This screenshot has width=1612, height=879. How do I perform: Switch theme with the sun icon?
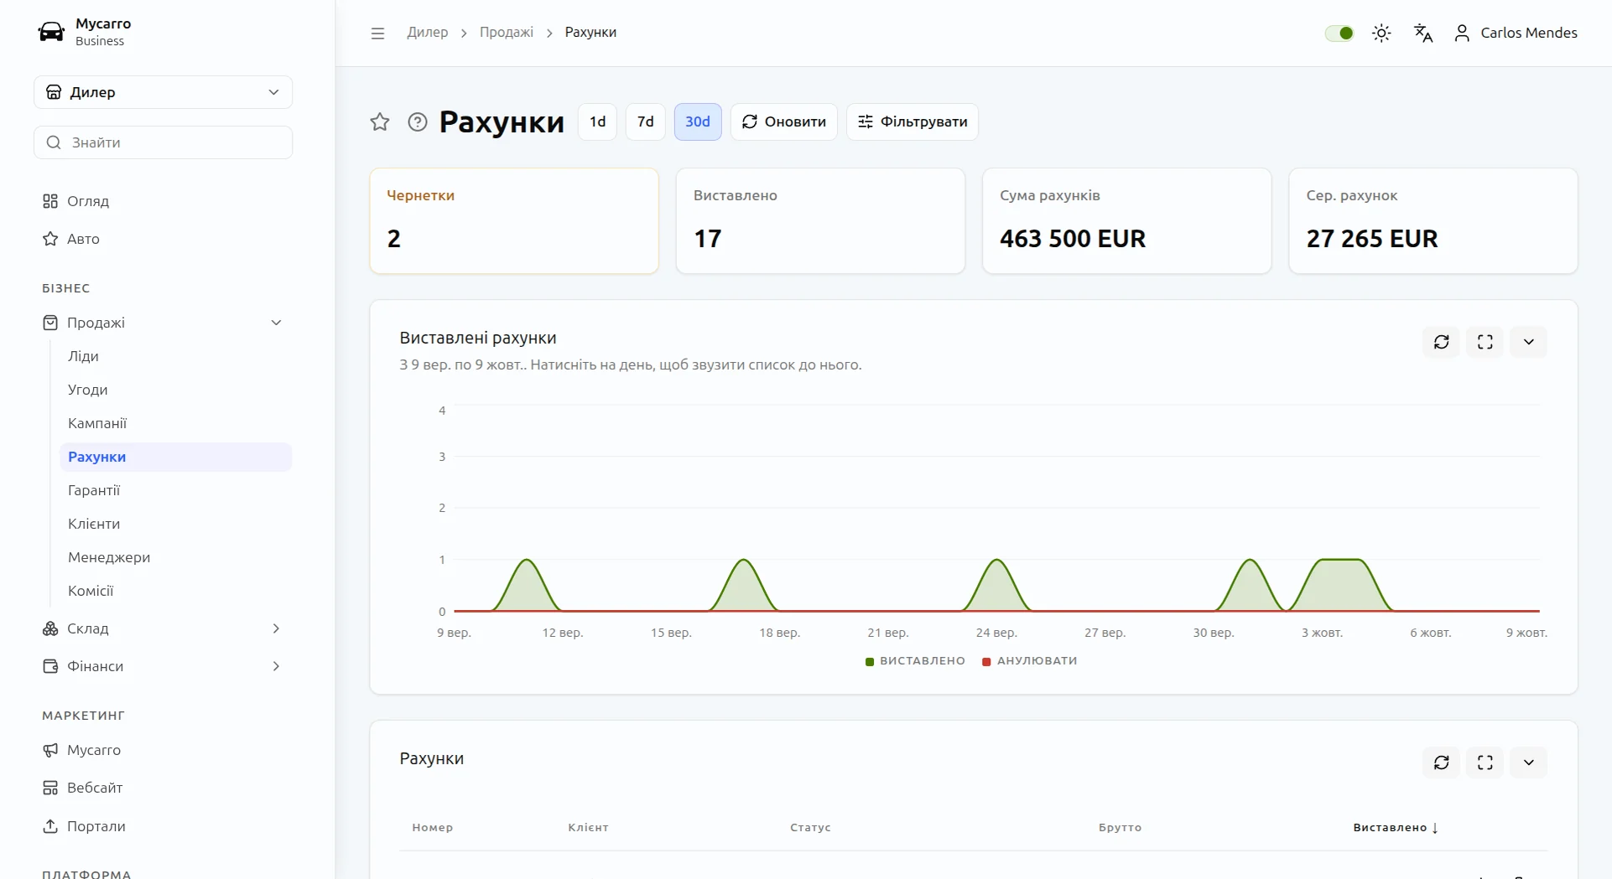(1381, 33)
